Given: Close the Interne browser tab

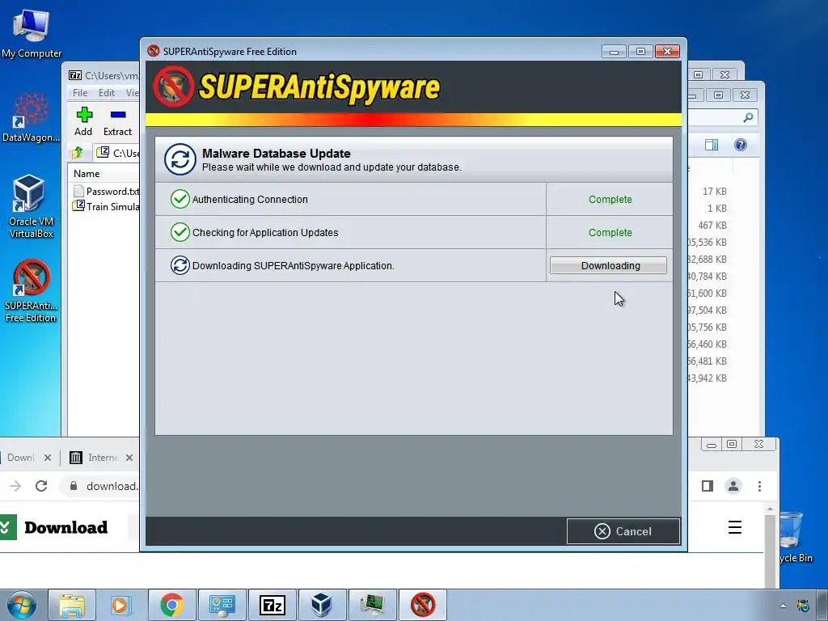Looking at the screenshot, I should coord(129,458).
